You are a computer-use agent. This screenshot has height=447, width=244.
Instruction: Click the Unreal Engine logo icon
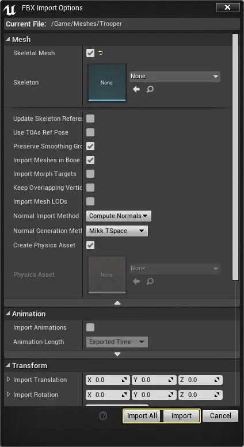coord(10,9)
